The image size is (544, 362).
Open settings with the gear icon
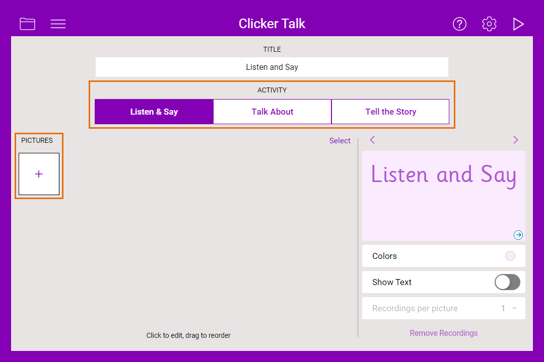tap(489, 24)
